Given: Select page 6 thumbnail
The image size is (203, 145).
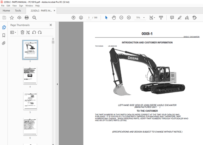Looking at the screenshot, I should pyautogui.click(x=30, y=127).
